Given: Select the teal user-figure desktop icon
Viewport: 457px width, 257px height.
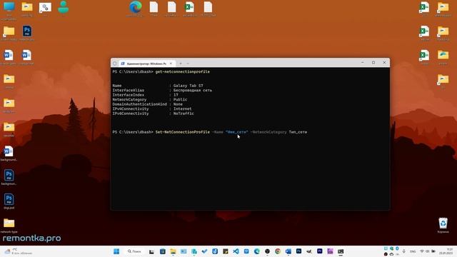Looking at the screenshot, I should 64,7.
